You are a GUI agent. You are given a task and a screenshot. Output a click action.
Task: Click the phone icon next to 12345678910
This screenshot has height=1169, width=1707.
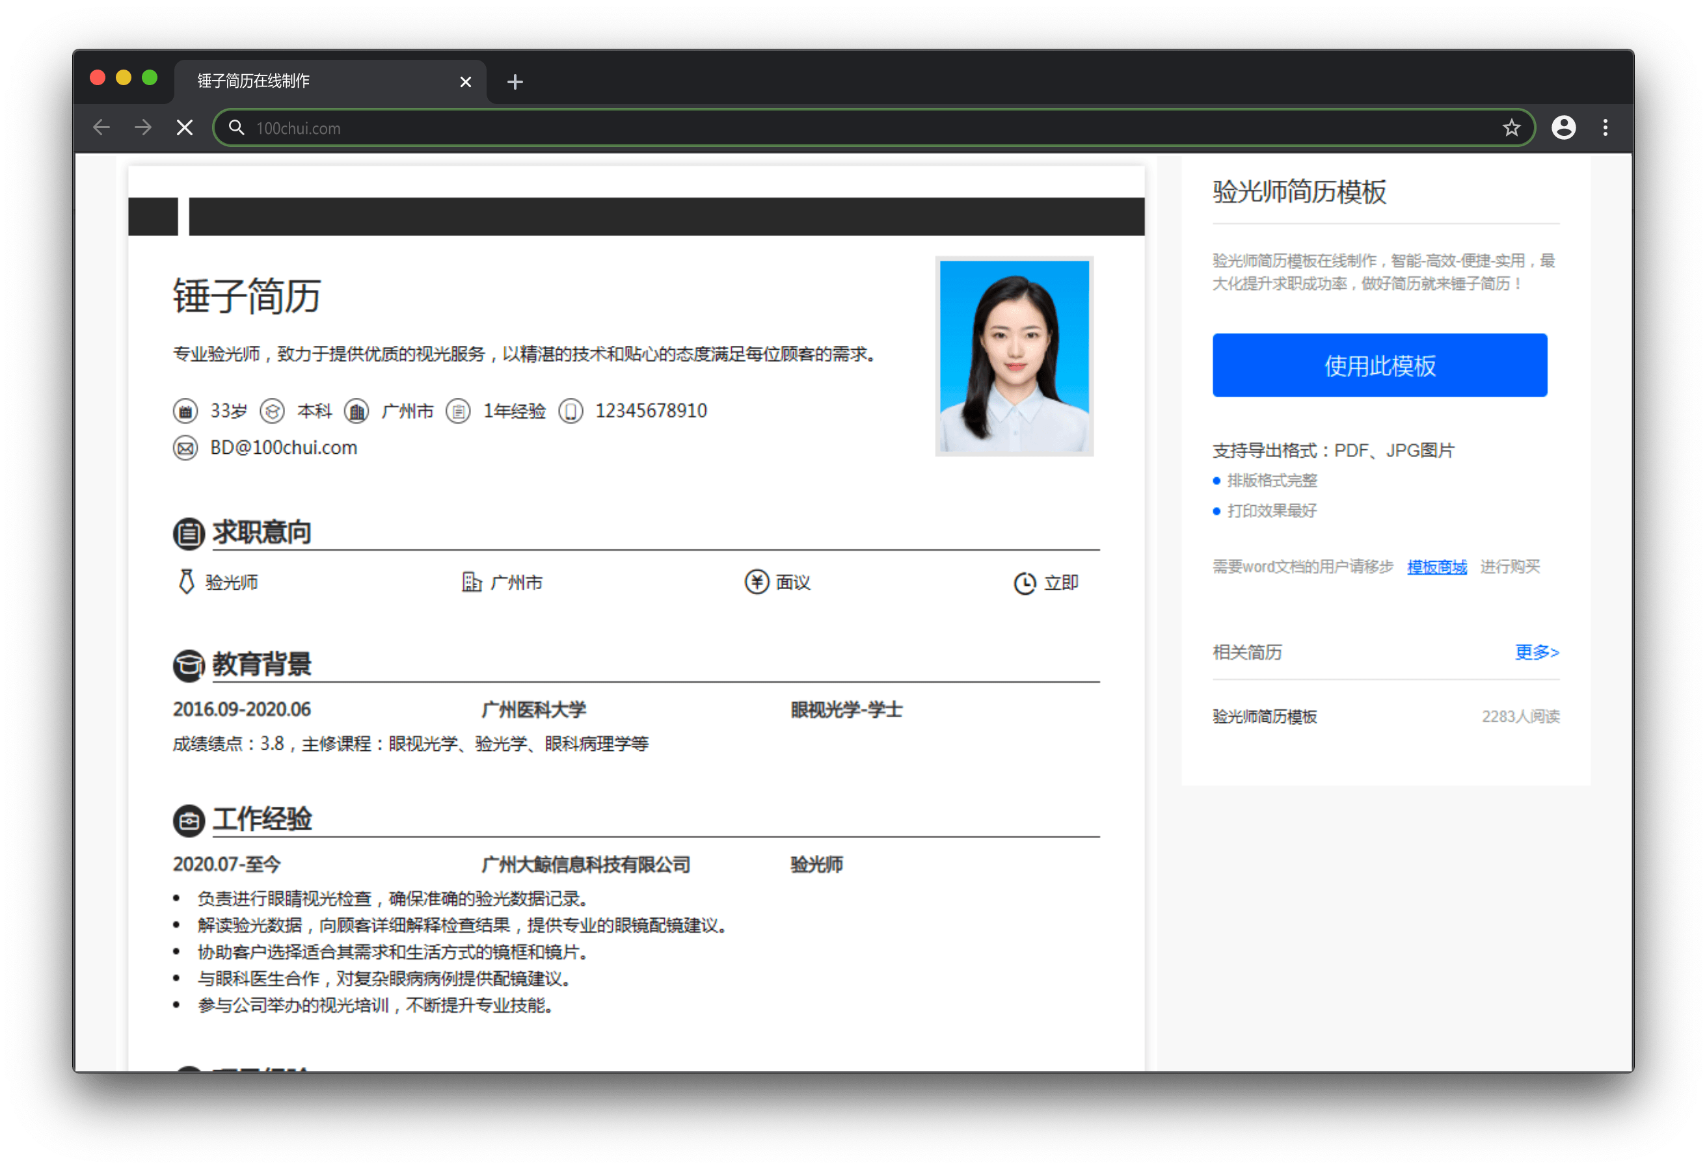coord(571,411)
